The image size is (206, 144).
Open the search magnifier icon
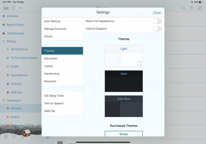(x=183, y=8)
